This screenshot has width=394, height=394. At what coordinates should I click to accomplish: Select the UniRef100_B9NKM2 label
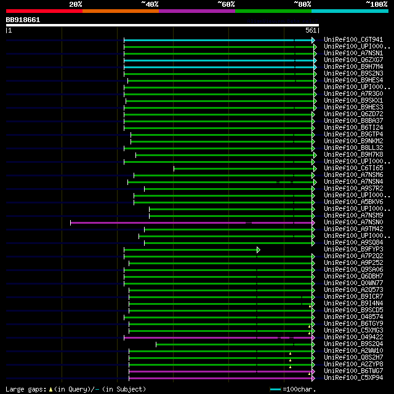(353, 141)
